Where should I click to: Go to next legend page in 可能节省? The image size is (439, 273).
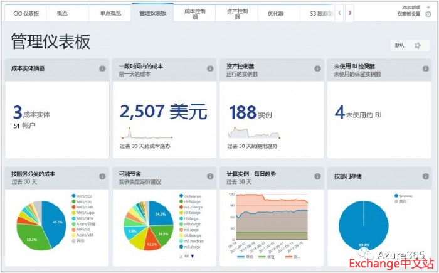click(193, 256)
